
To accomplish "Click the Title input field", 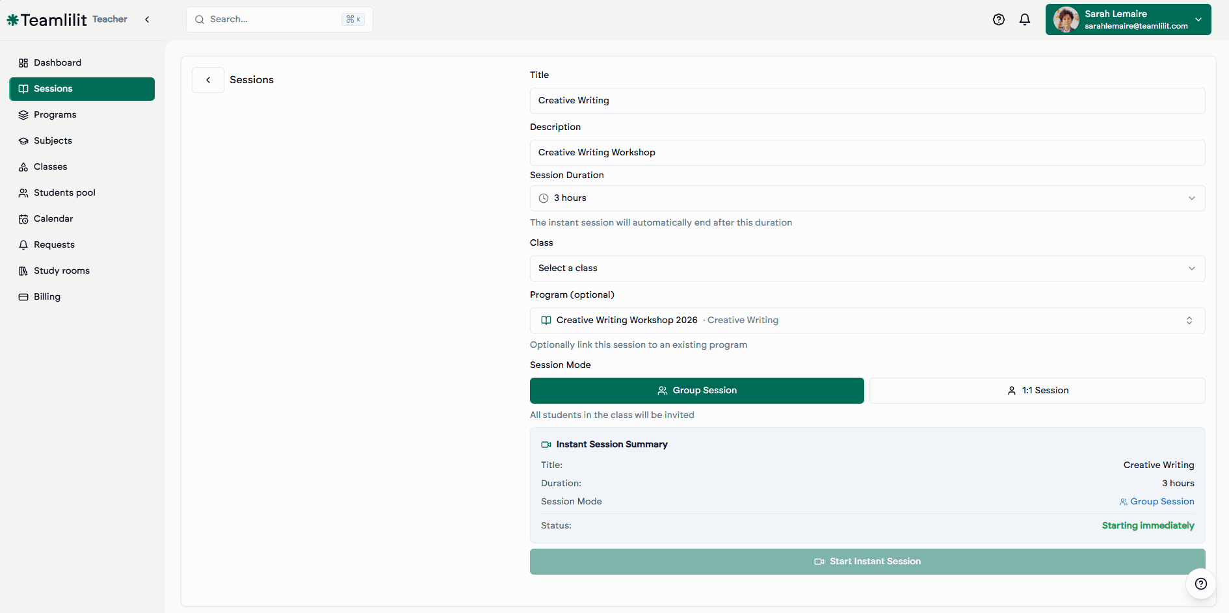I will point(867,101).
